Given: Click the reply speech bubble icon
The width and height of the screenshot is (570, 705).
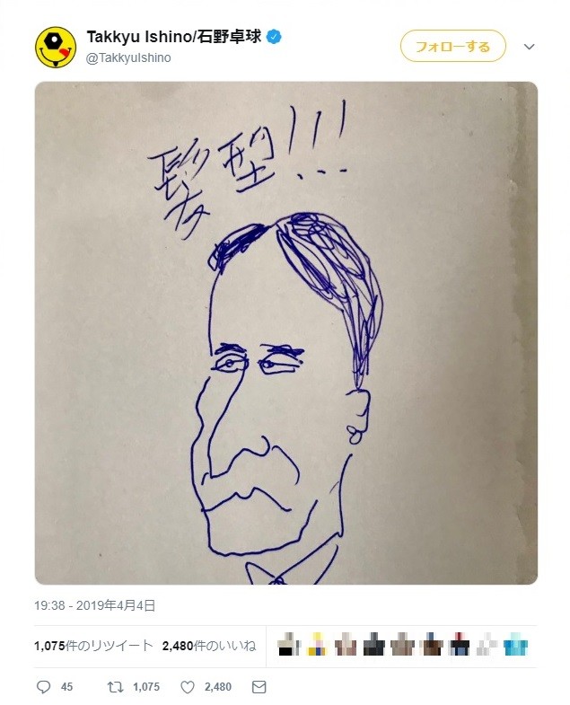Looking at the screenshot, I should click(42, 687).
